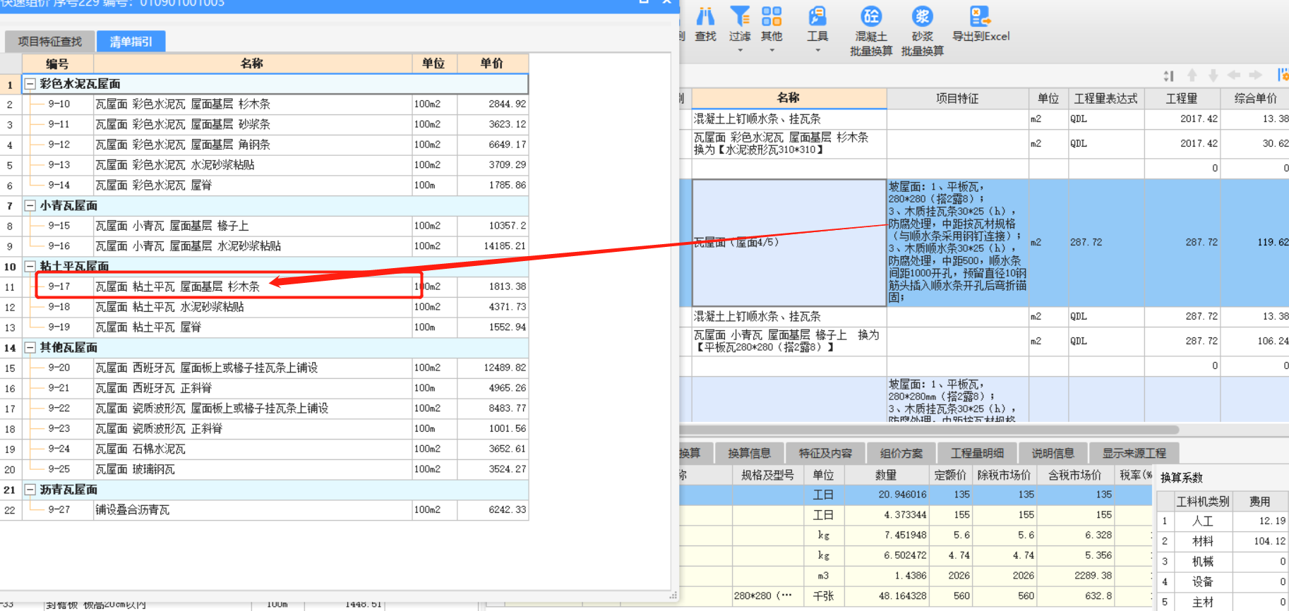Select row 9-18 粘土平瓦 水泥砂浆粘贴

pyautogui.click(x=275, y=308)
